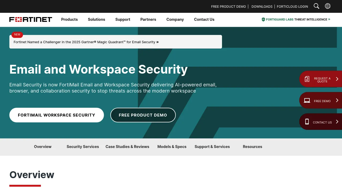Open the FortiCloud Login link
Screen dimensions: 342x192
pos(292,6)
